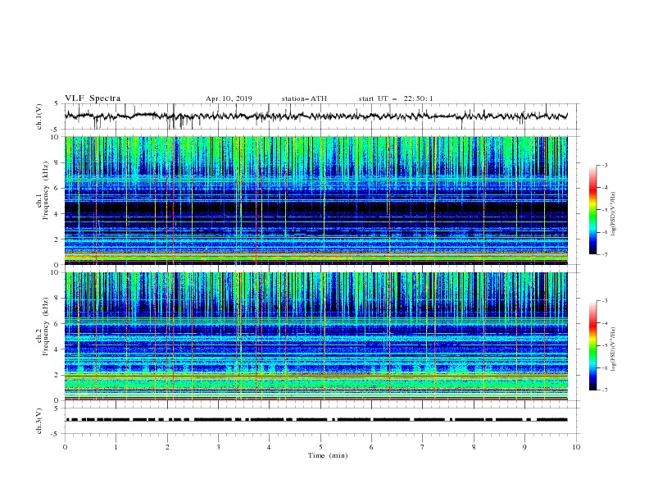Viewport: 649px width, 502px height.
Task: Click the "ch.3(V)" axis label
Action: [39, 421]
